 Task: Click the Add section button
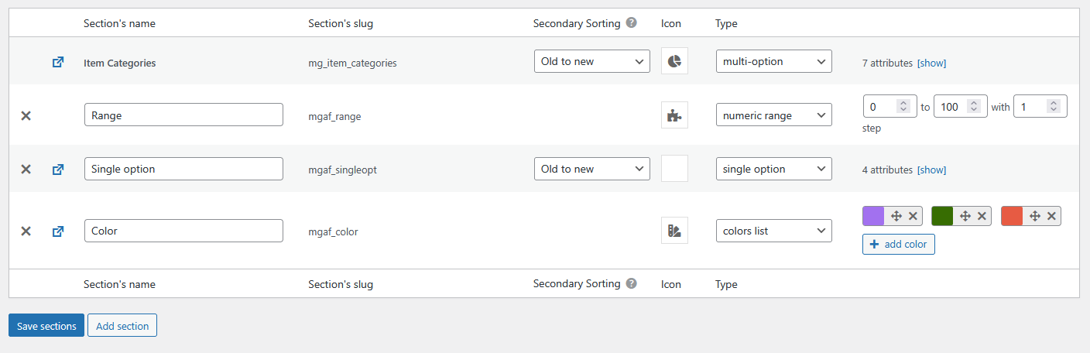(122, 326)
